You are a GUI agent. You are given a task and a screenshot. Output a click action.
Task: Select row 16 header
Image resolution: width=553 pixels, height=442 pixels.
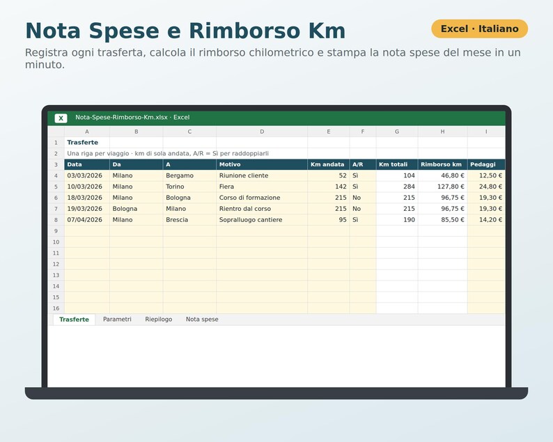(56, 308)
